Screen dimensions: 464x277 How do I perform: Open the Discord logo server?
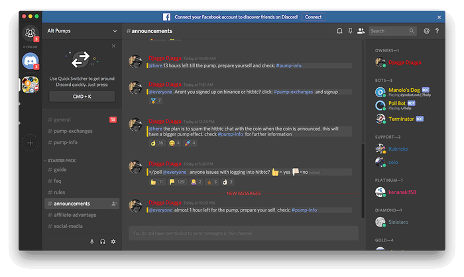30,61
